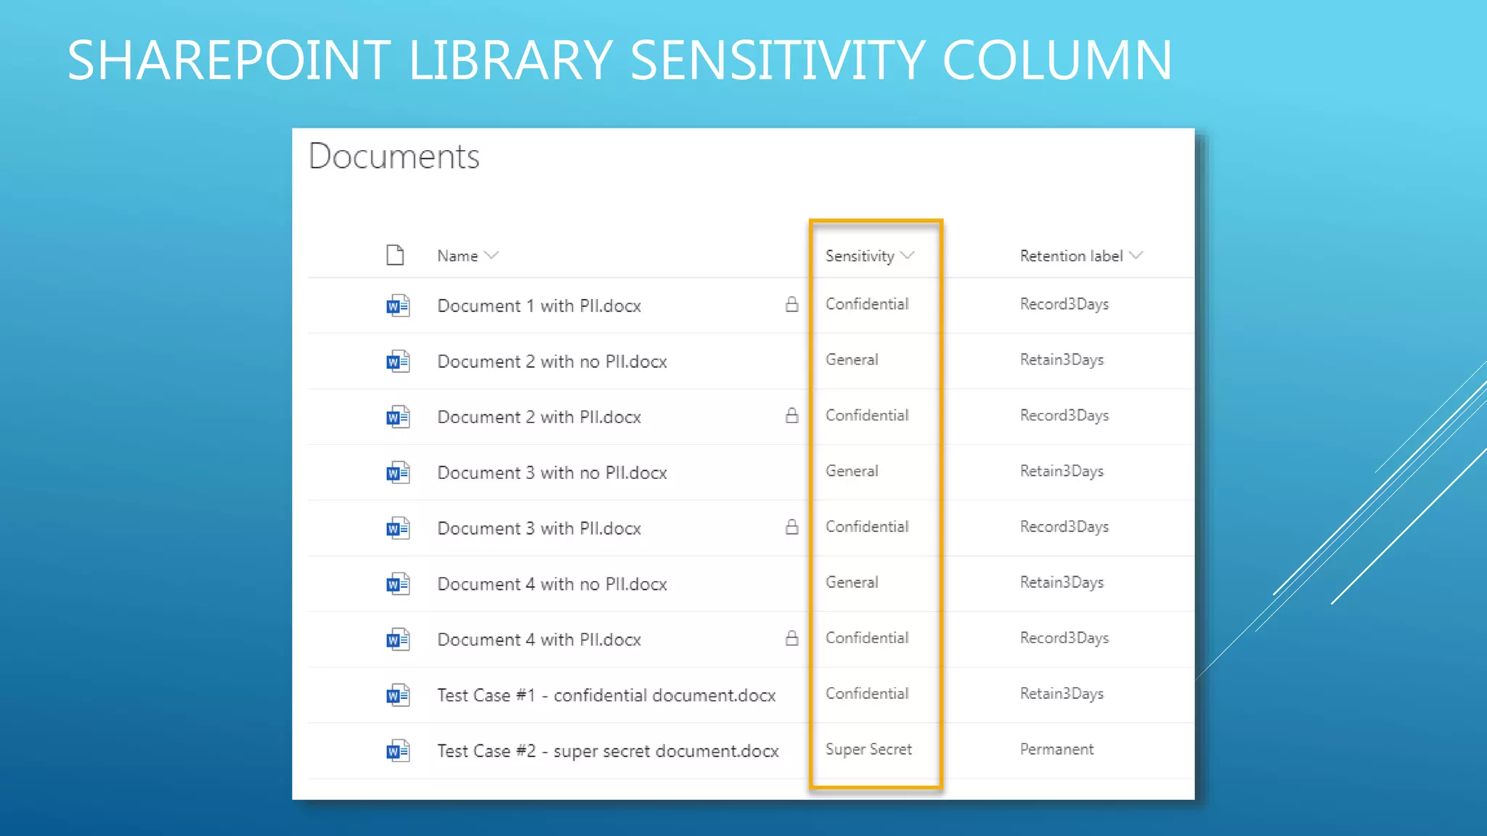The width and height of the screenshot is (1487, 836).
Task: Click Word icon for Test Case #1 document
Action: pos(398,695)
